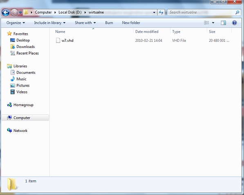Expand the view options dropdown arrow
The height and width of the screenshot is (195, 244).
click(x=213, y=23)
